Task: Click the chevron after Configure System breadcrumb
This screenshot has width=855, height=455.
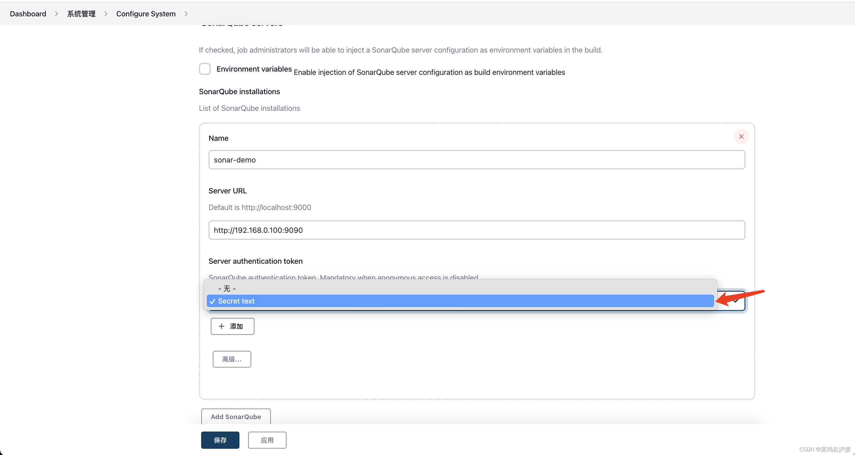Action: pos(186,14)
